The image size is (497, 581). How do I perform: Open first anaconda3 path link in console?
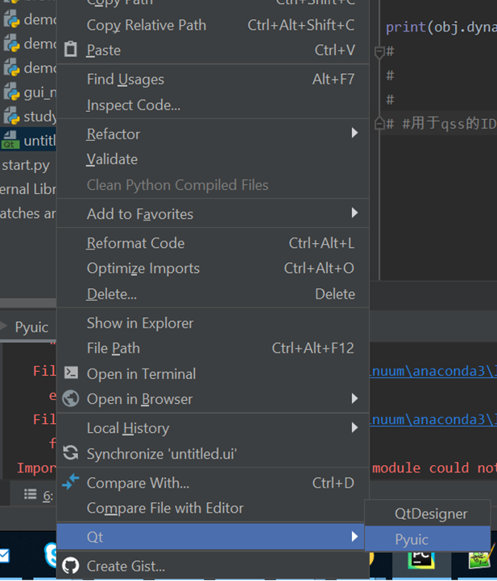point(433,371)
